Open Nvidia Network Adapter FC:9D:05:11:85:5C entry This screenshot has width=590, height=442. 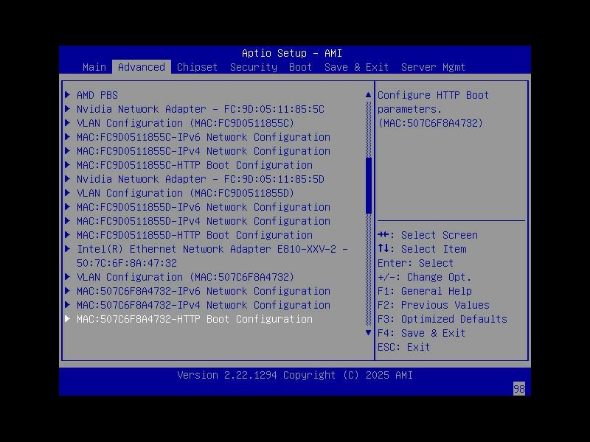click(200, 109)
